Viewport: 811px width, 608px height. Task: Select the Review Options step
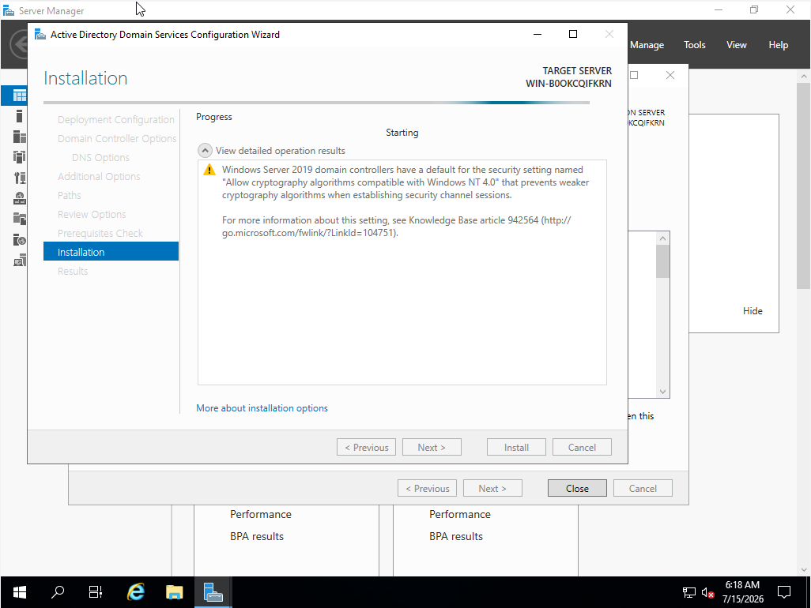(x=92, y=214)
